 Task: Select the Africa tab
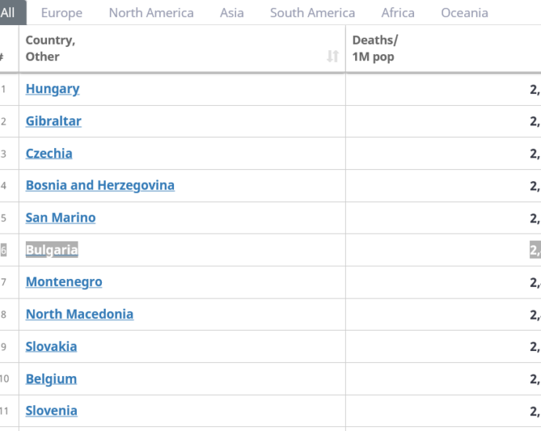pyautogui.click(x=398, y=13)
